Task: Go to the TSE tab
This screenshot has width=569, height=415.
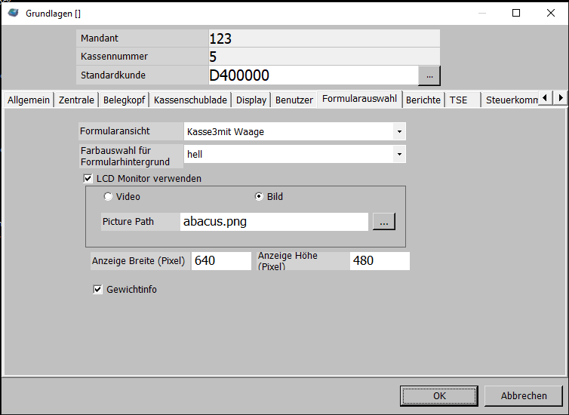Action: click(458, 100)
